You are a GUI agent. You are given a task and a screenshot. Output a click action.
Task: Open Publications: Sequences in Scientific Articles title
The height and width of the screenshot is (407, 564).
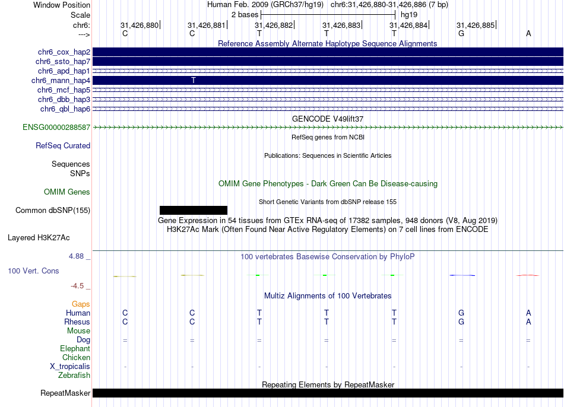click(x=328, y=155)
